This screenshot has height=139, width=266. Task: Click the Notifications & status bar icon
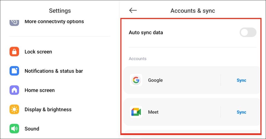point(14,71)
